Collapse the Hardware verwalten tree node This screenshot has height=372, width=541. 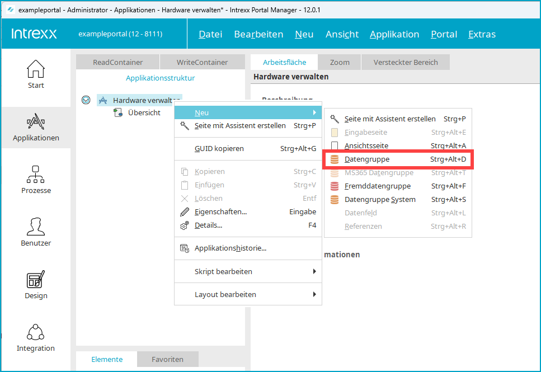click(86, 100)
